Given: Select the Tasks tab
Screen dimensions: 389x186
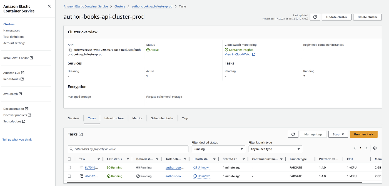Looking at the screenshot, I should click(92, 118).
